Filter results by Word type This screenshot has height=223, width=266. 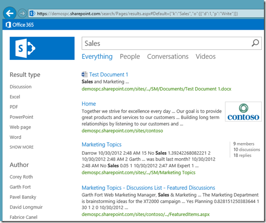16,137
